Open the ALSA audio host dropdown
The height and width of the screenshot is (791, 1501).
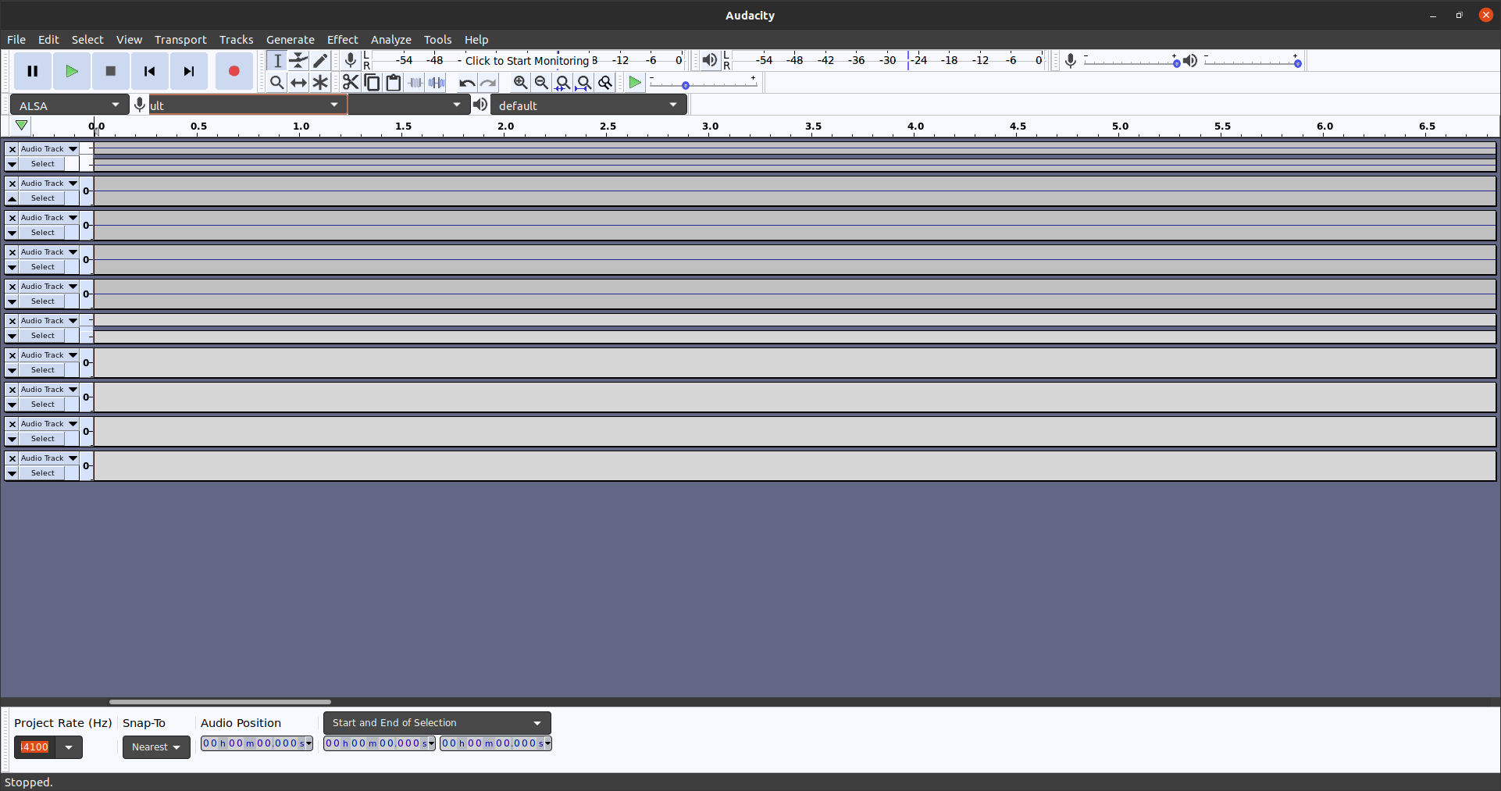(70, 105)
